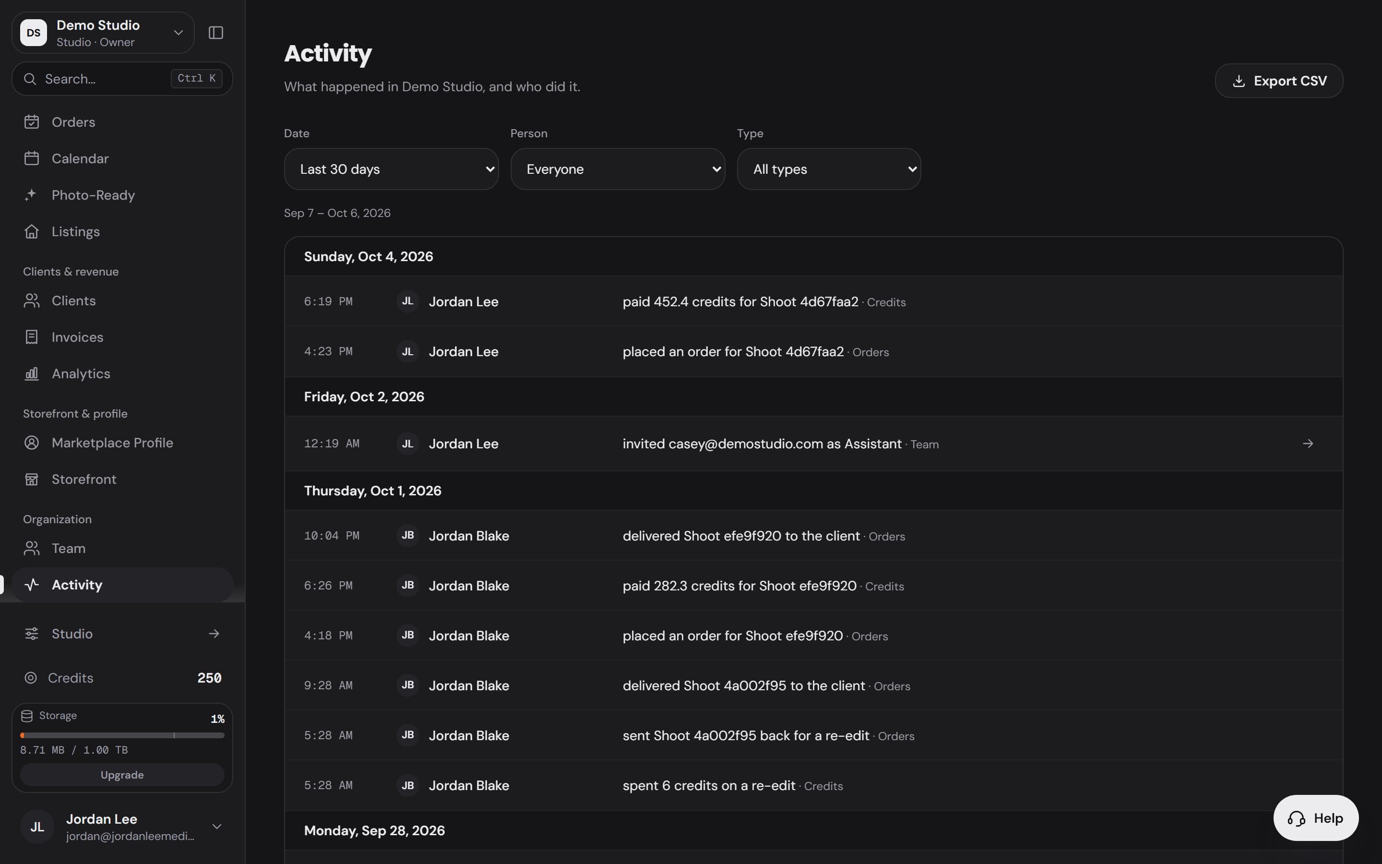Click the "Sep 7 – Oct 6, 2026" range text
This screenshot has height=864, width=1382.
(337, 213)
